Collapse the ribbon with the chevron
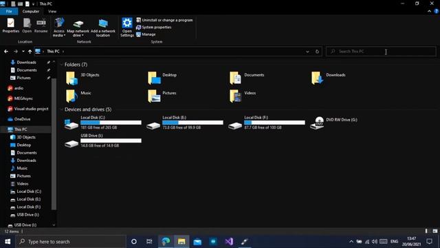The width and height of the screenshot is (440, 248). [429, 11]
